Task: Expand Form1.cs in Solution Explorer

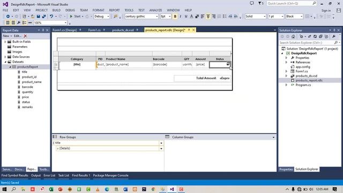Action: click(286, 71)
